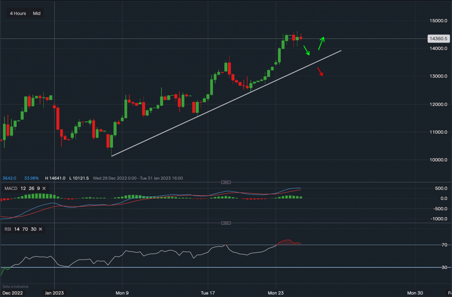Open the 4 Hours timeframe selector
This screenshot has width=452, height=297.
[17, 13]
